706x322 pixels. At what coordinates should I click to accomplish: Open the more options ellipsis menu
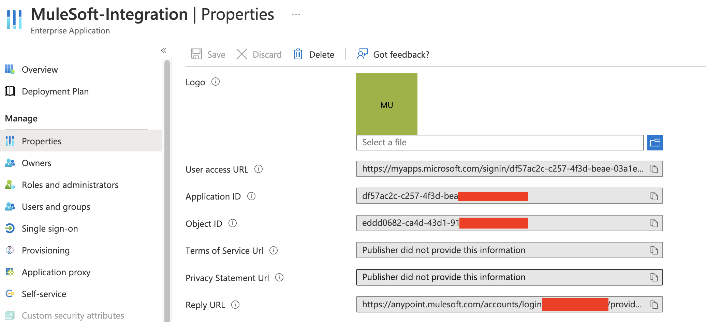(x=296, y=14)
